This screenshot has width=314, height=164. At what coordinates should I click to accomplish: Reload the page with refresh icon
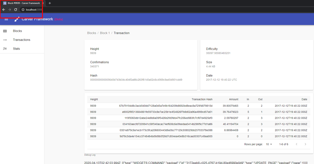[x=16, y=9]
